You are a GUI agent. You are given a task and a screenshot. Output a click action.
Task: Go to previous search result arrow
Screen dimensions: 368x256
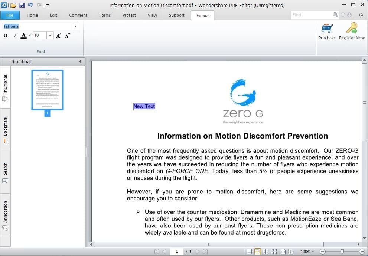click(343, 15)
